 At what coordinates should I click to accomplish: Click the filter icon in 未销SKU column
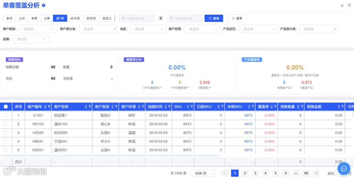coord(253,107)
